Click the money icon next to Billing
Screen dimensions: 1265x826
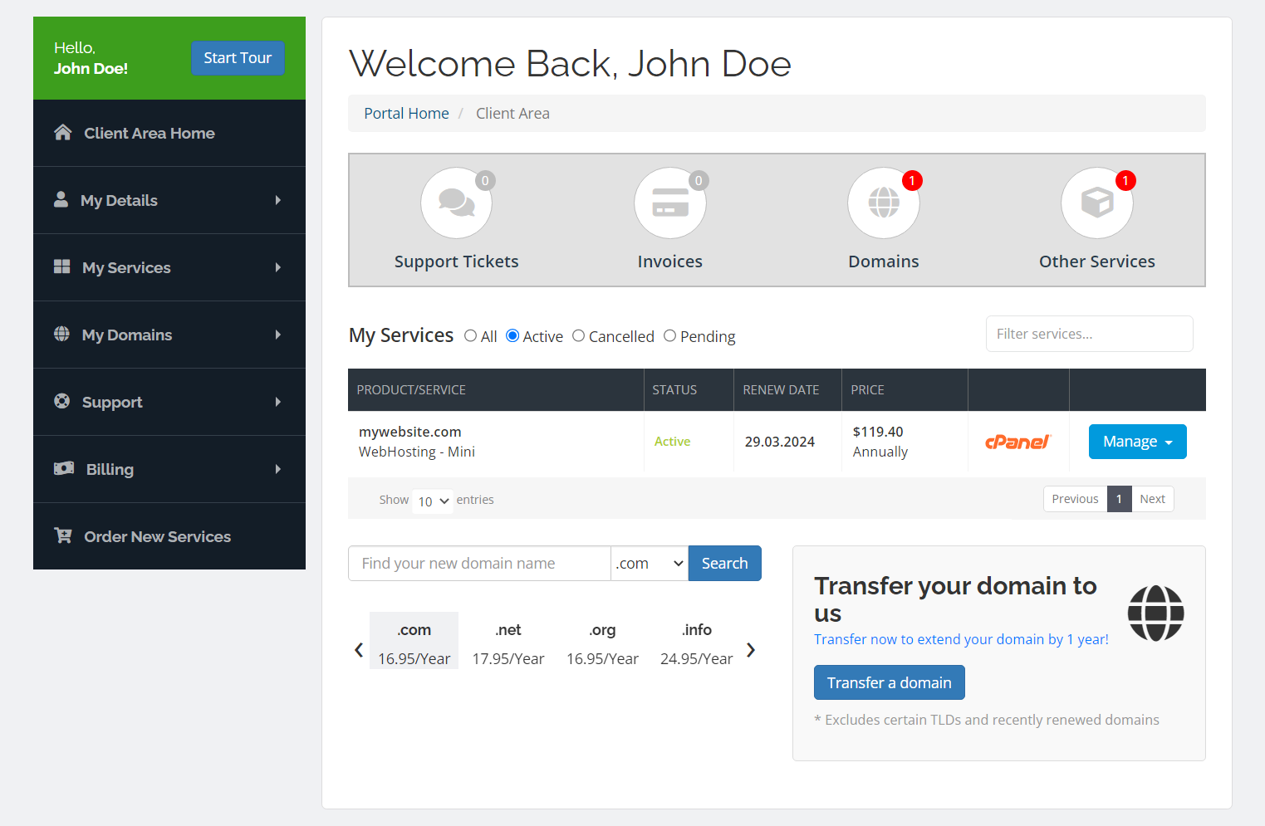coord(64,468)
